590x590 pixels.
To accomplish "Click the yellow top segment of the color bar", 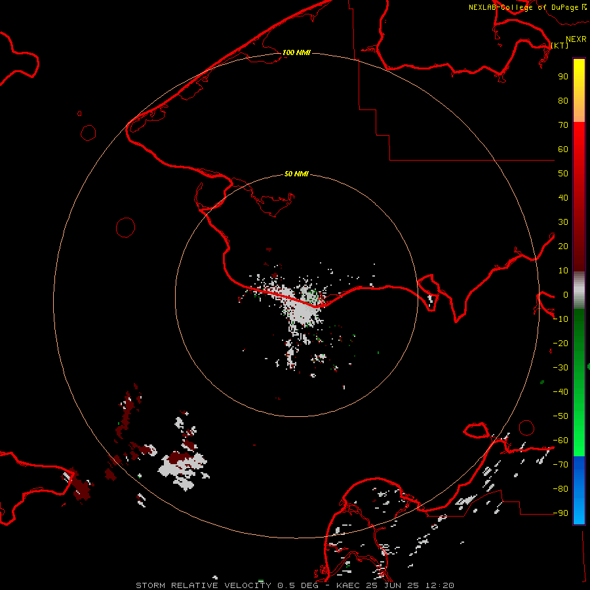I will pos(579,90).
